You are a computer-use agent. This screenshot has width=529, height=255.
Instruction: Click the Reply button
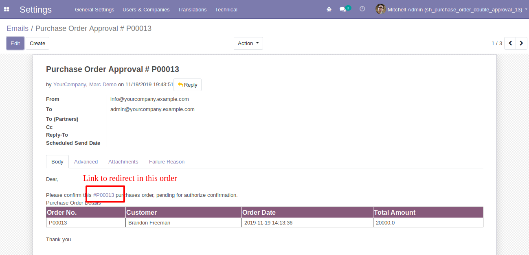(x=187, y=85)
